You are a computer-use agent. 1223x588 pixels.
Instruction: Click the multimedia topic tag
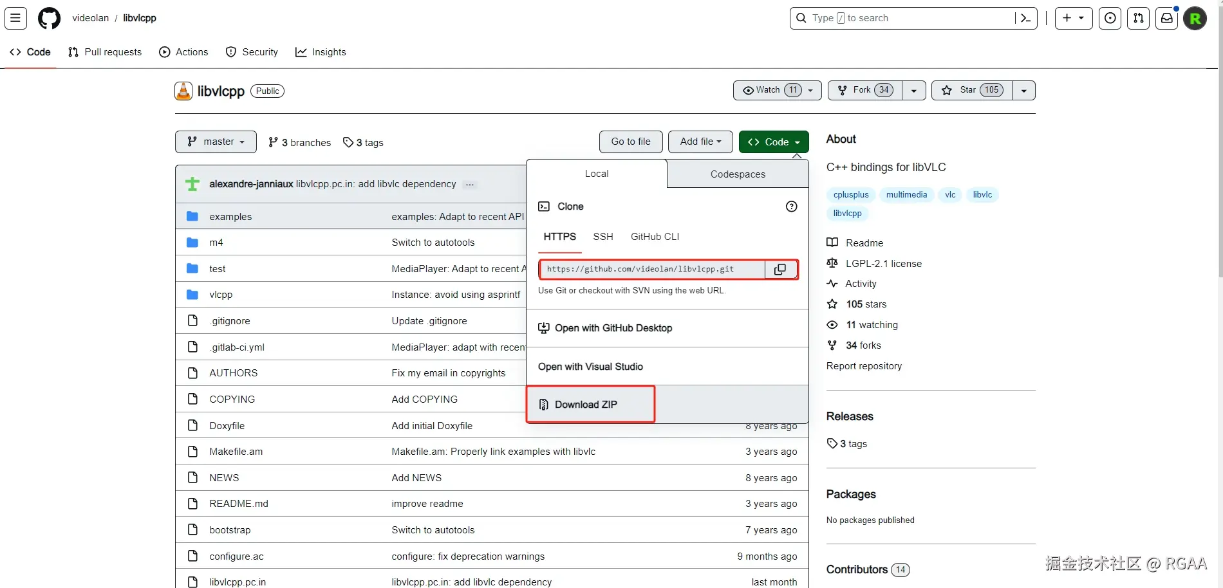[x=906, y=195]
